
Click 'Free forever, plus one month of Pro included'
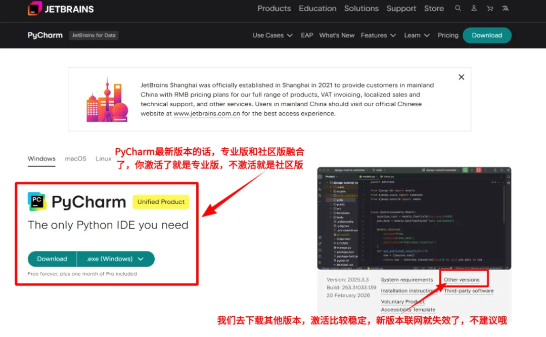coord(82,274)
